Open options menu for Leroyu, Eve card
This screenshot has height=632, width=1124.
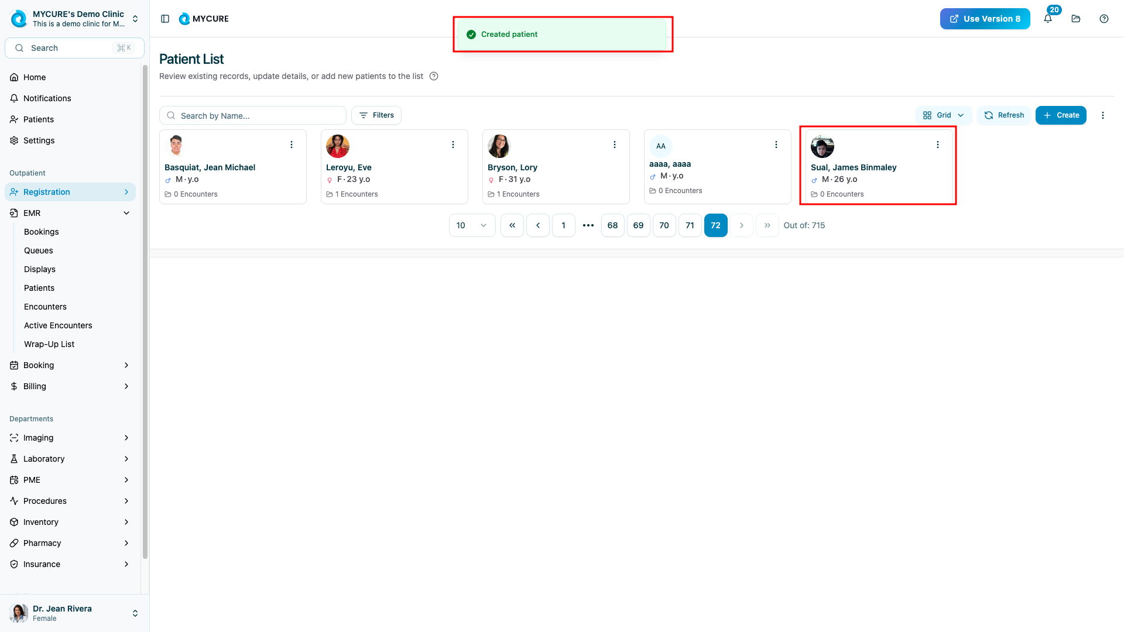[453, 145]
